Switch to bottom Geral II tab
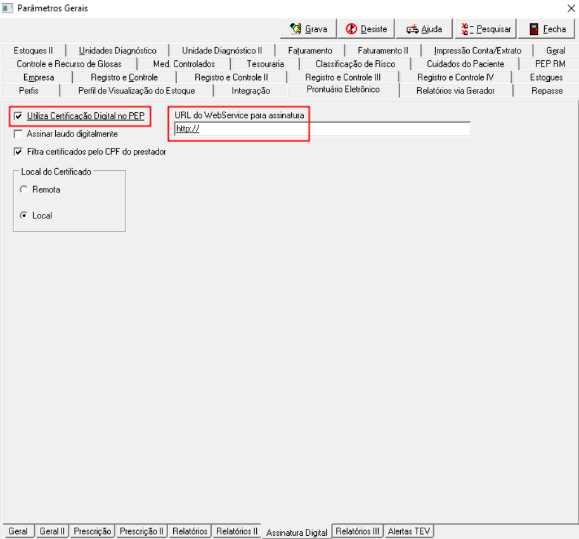Screen dimensions: 579x539 (x=52, y=531)
